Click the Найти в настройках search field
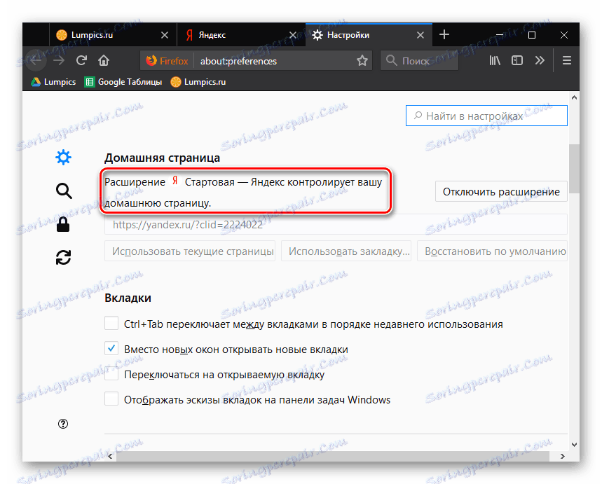 [486, 116]
